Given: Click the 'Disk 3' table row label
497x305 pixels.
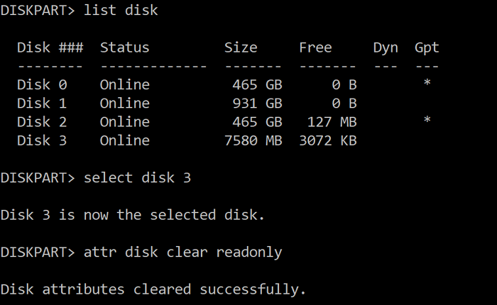Looking at the screenshot, I should point(42,140).
